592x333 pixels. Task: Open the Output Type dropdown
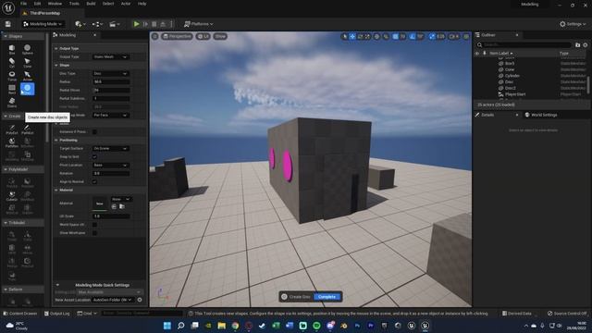click(111, 56)
